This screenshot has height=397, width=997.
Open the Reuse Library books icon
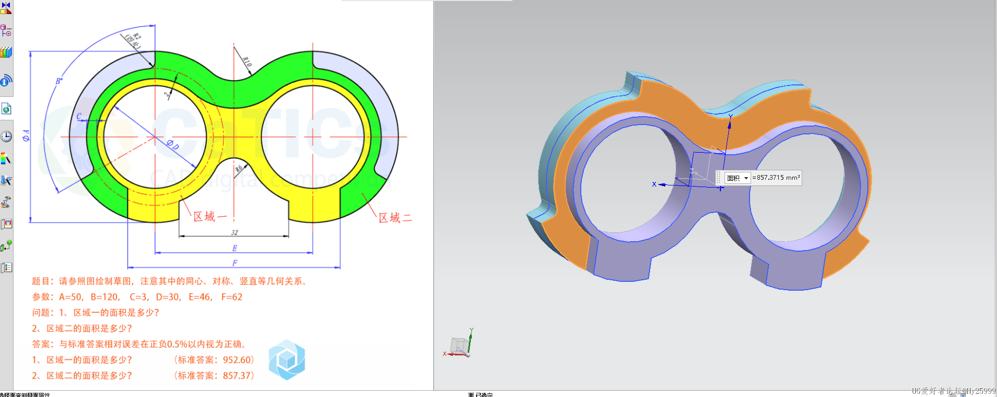click(x=6, y=52)
